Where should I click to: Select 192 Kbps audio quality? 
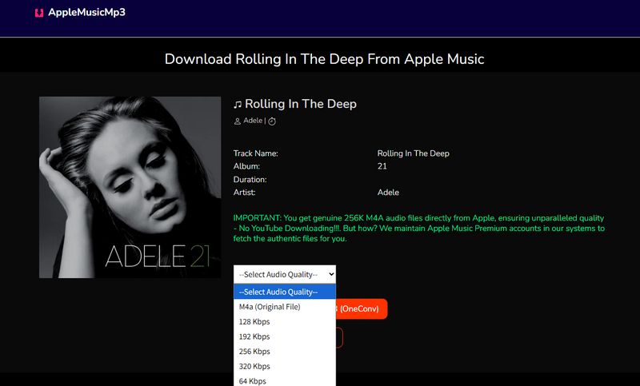click(x=285, y=336)
